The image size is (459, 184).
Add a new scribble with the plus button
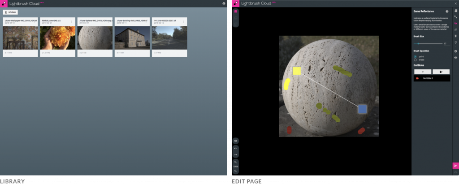coord(422,72)
